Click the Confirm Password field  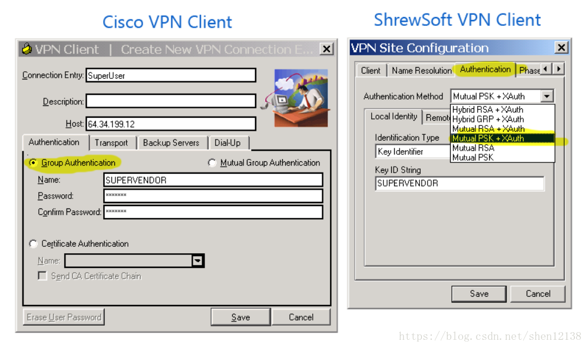coord(213,212)
